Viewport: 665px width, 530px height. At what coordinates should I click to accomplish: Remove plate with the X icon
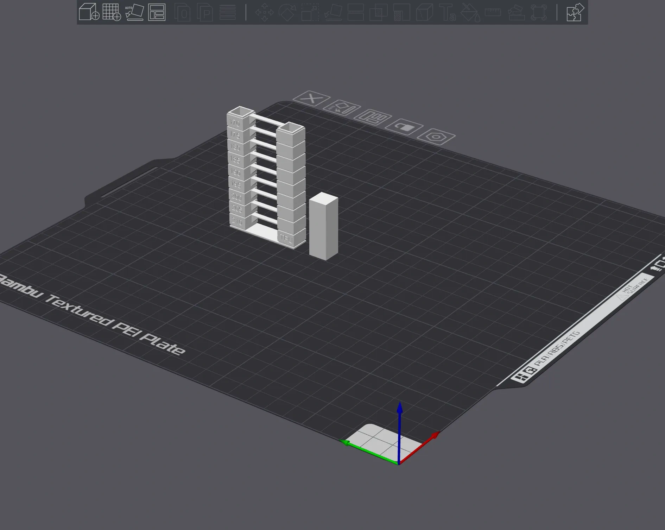311,98
